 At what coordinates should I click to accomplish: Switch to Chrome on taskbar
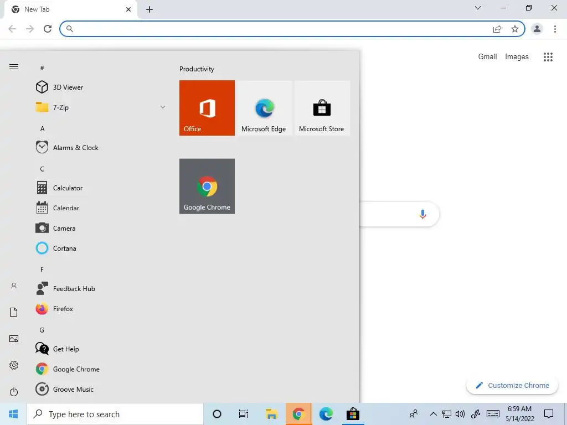point(298,414)
